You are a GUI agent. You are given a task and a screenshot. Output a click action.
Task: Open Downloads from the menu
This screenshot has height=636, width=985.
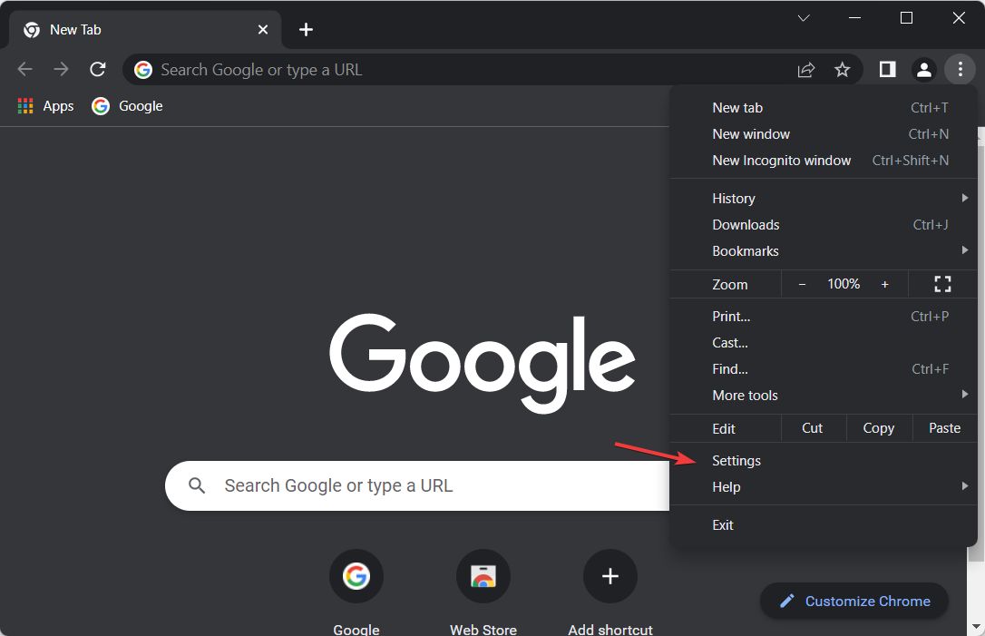coord(823,225)
